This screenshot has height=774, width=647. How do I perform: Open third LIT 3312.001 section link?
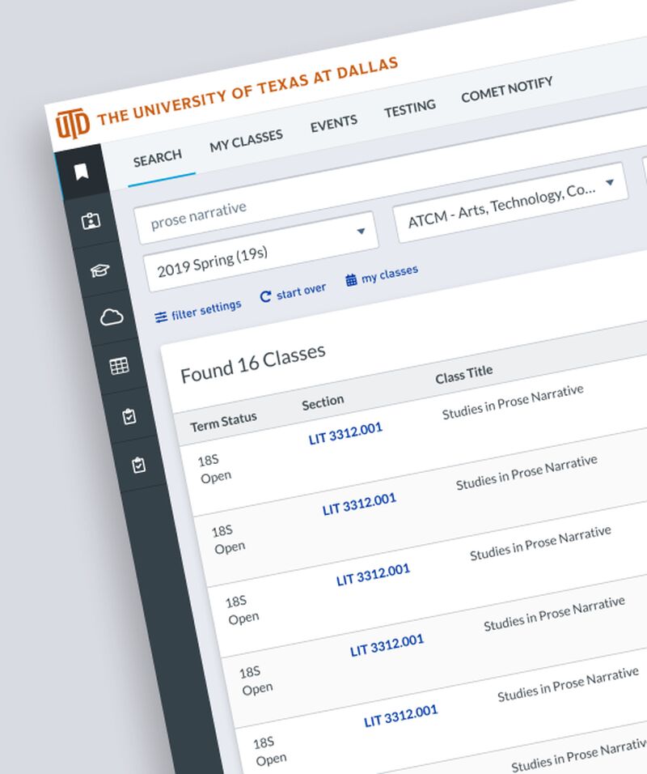click(x=373, y=575)
